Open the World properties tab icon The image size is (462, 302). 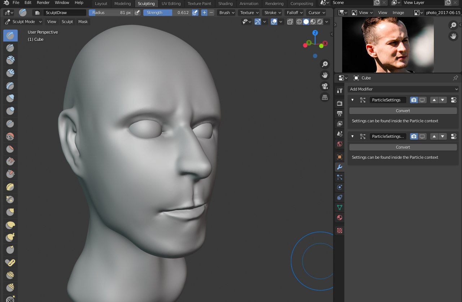339,144
